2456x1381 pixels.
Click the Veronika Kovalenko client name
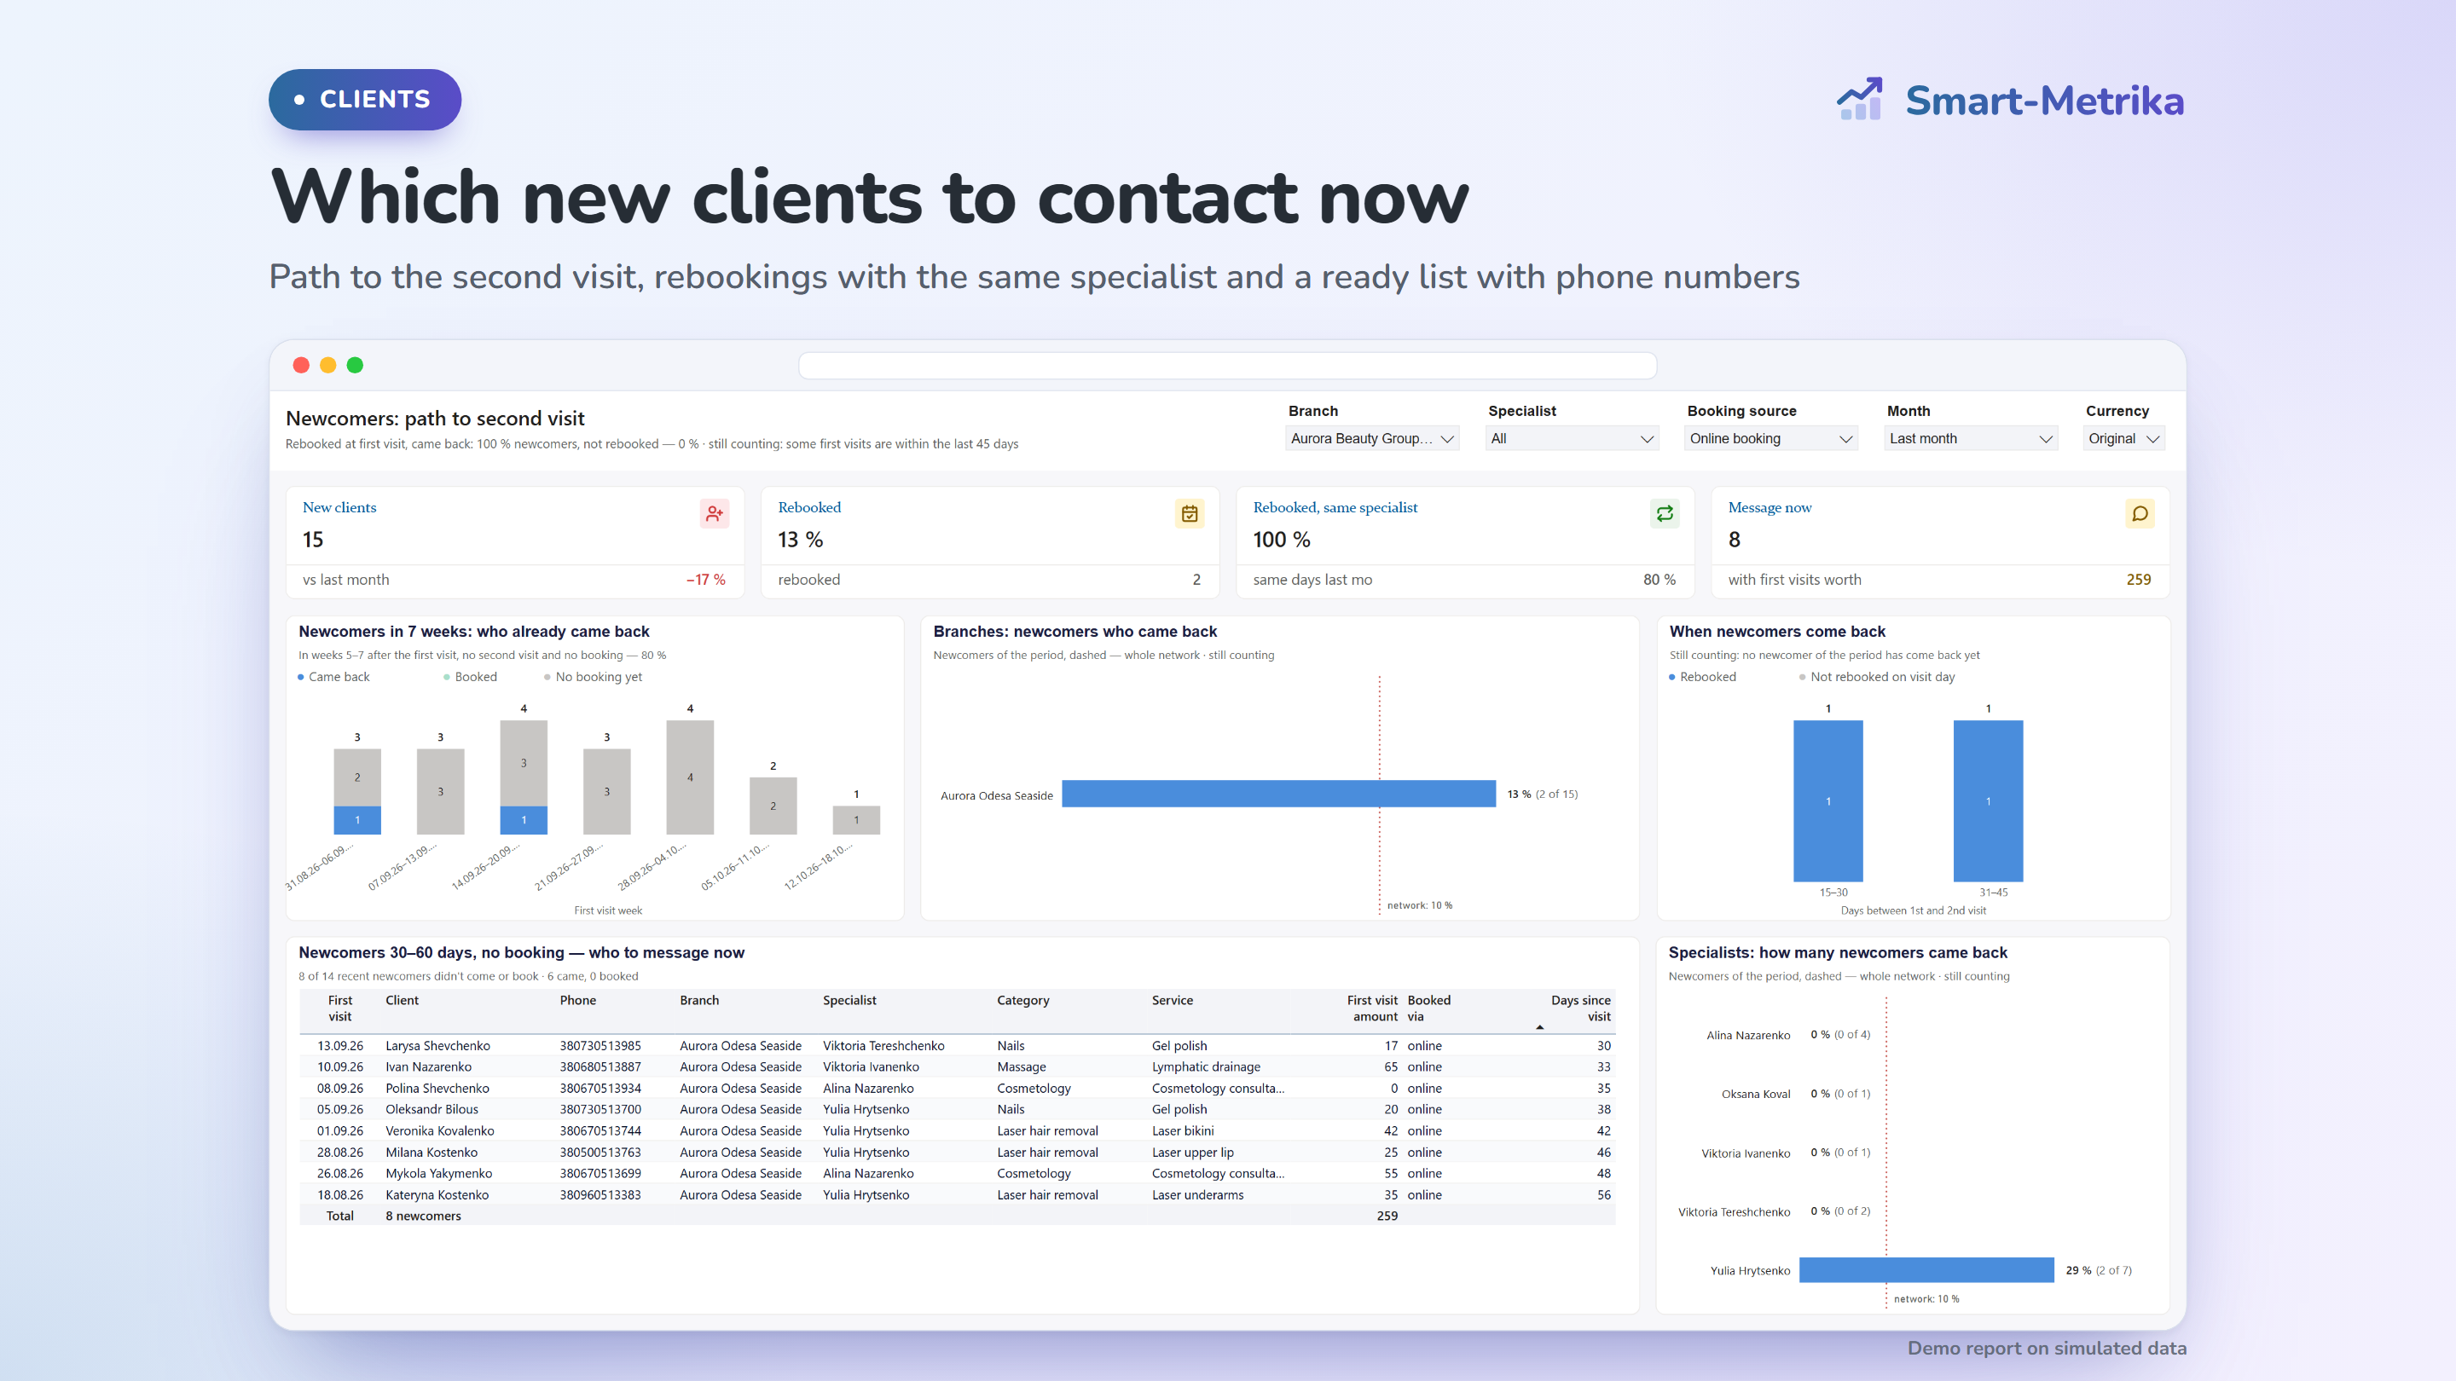[x=439, y=1130]
